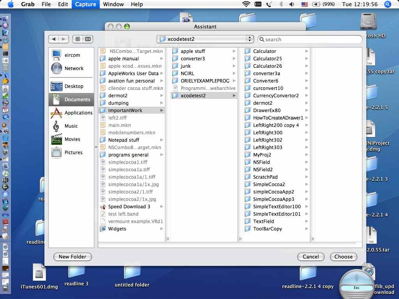The image size is (399, 299).
Task: Select the untitled folder on desktop
Action: tap(132, 277)
